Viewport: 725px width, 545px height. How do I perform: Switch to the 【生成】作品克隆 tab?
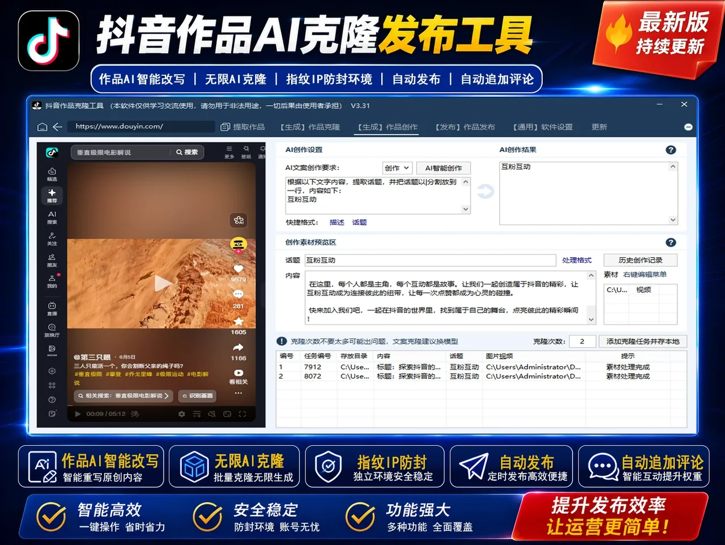click(x=310, y=127)
